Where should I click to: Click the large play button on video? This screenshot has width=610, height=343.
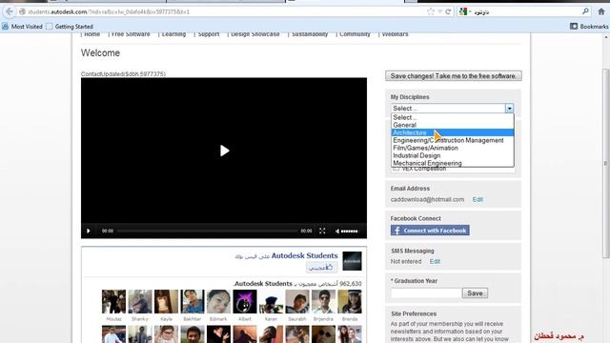[x=224, y=151]
